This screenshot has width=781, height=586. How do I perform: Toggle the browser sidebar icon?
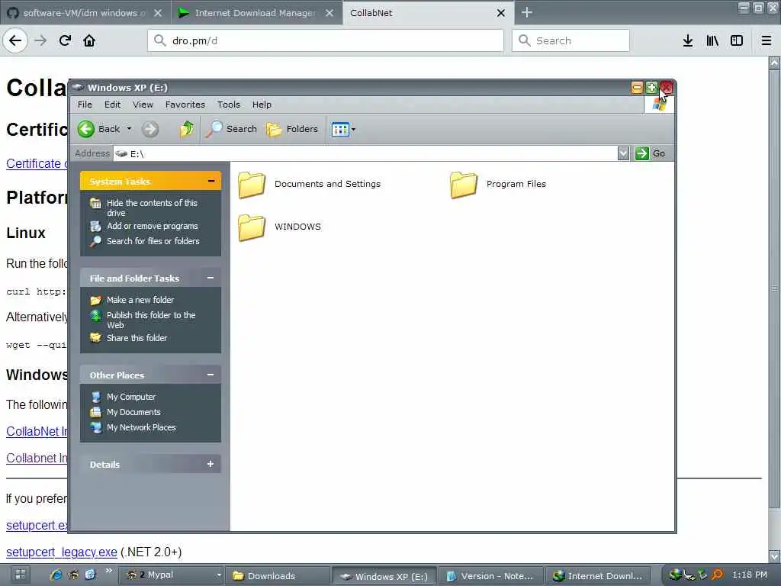click(737, 41)
